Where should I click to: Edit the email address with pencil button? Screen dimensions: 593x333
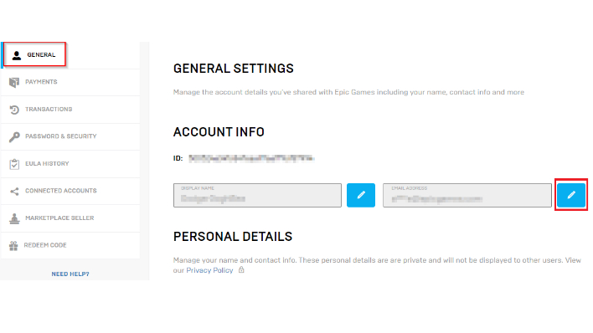(x=571, y=195)
